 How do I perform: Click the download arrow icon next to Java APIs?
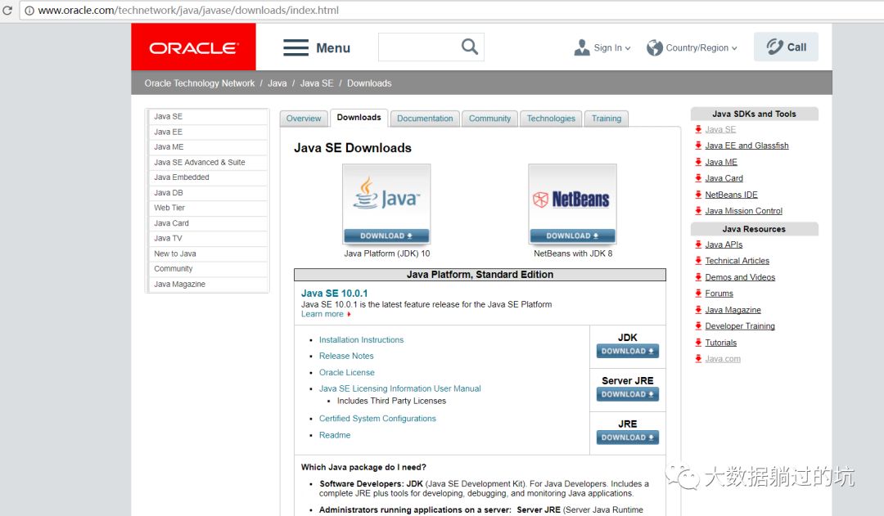(698, 245)
